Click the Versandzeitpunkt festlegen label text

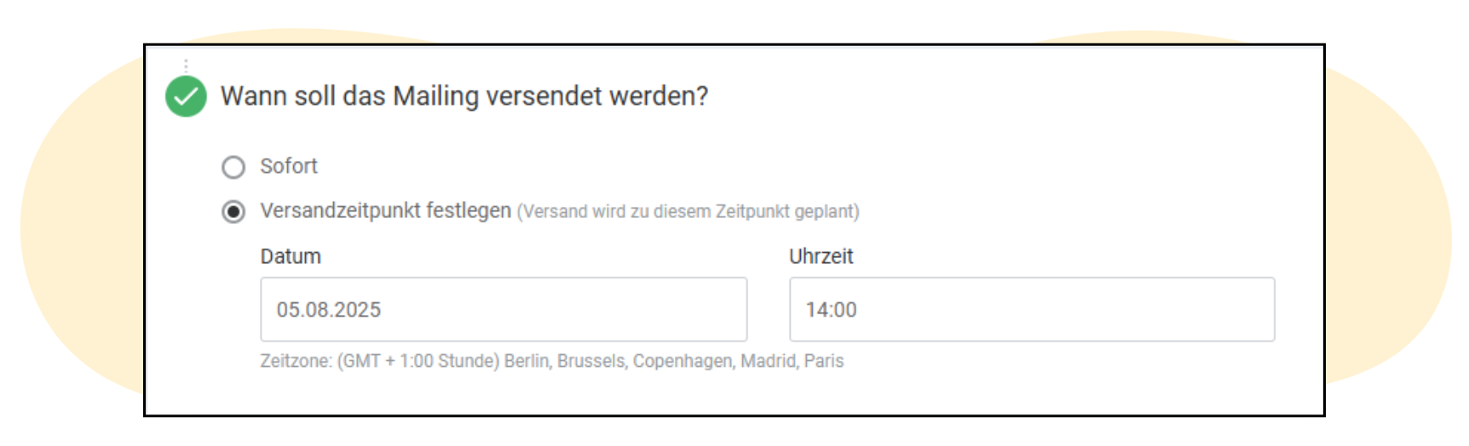[x=385, y=210]
